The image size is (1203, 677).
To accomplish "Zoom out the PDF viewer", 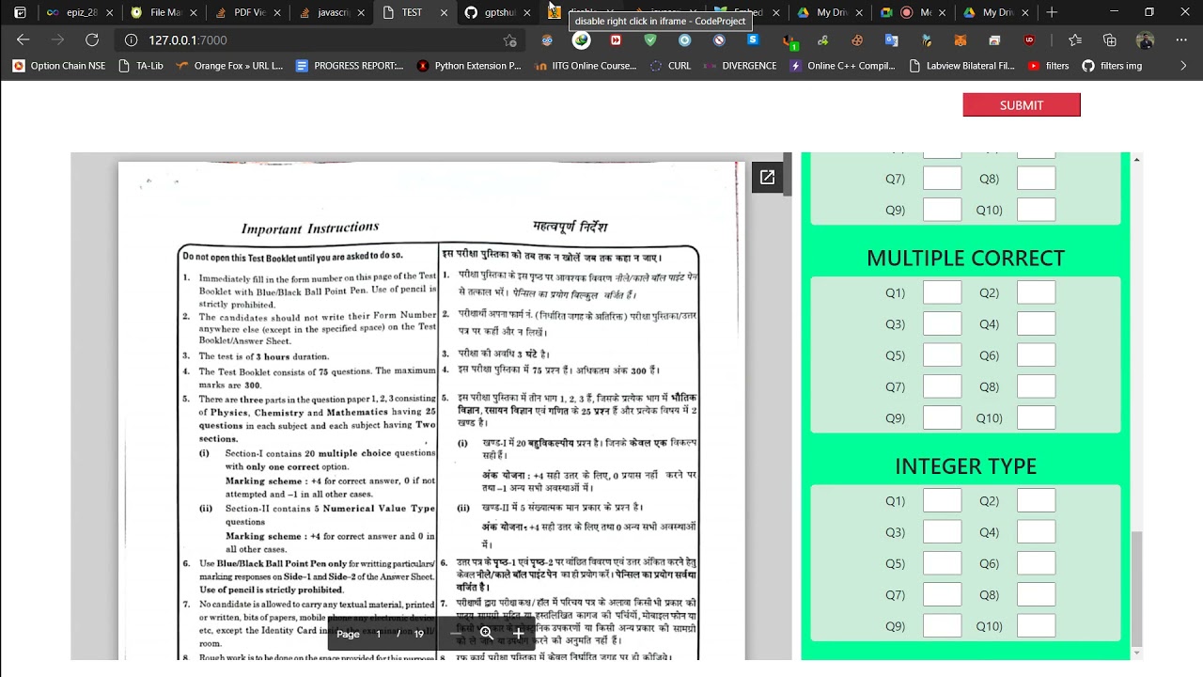I will tap(456, 634).
